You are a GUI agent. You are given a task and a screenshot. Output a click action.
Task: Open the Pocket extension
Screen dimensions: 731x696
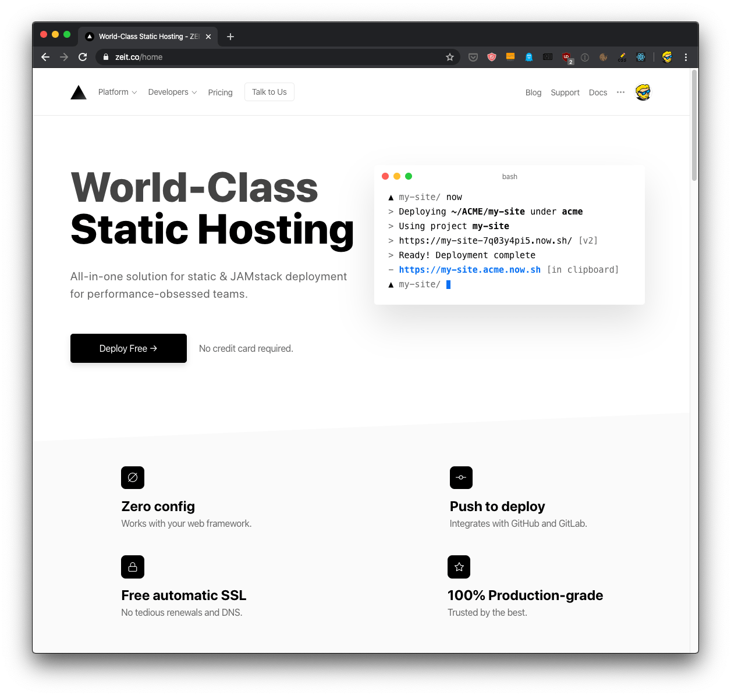tap(473, 57)
